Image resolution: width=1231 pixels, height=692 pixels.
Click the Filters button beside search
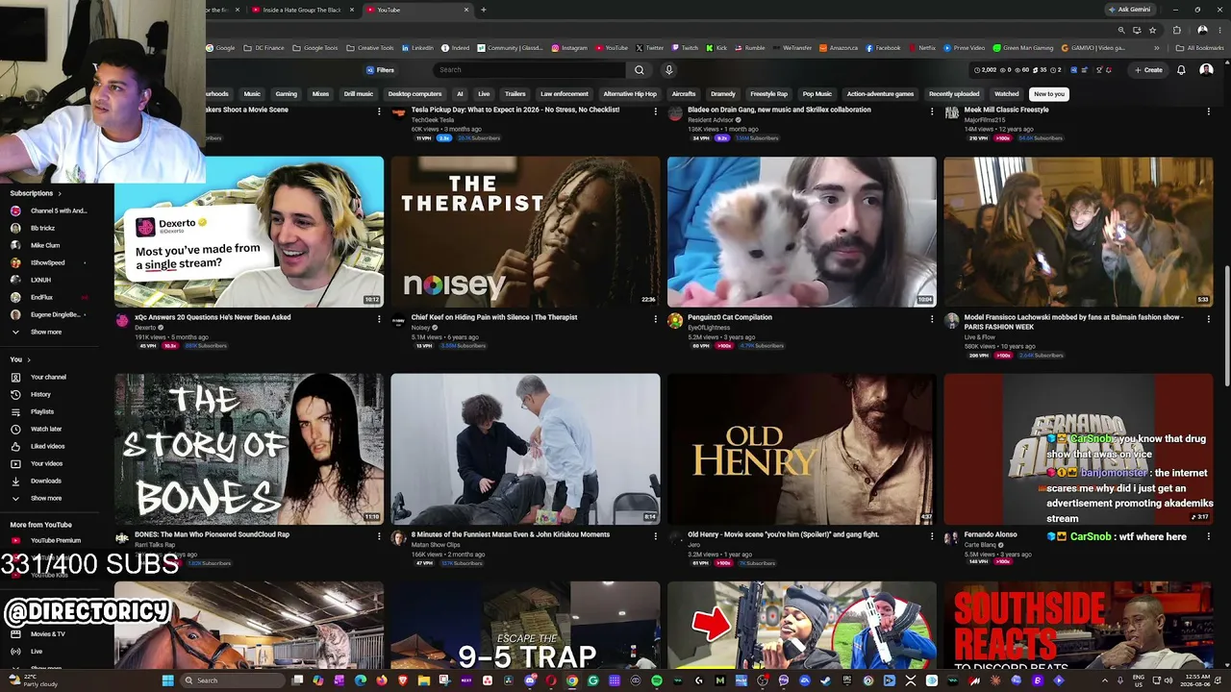380,70
